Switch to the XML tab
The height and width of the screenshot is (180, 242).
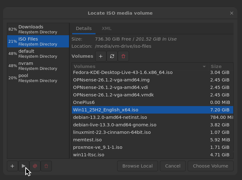(106, 28)
